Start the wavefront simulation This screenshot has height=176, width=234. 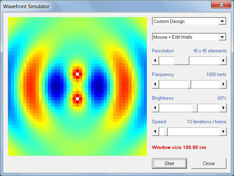pyautogui.click(x=169, y=163)
